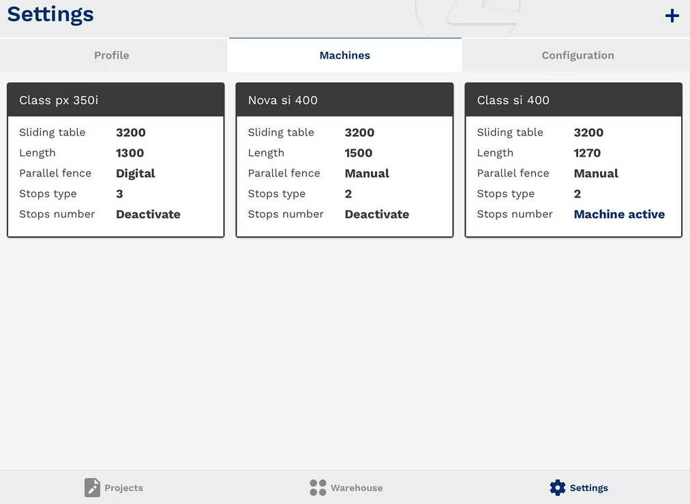Open the Projects page pencil icon
The height and width of the screenshot is (504, 690).
(x=92, y=487)
